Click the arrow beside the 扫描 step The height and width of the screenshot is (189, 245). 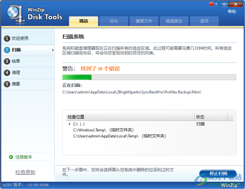tap(53, 50)
